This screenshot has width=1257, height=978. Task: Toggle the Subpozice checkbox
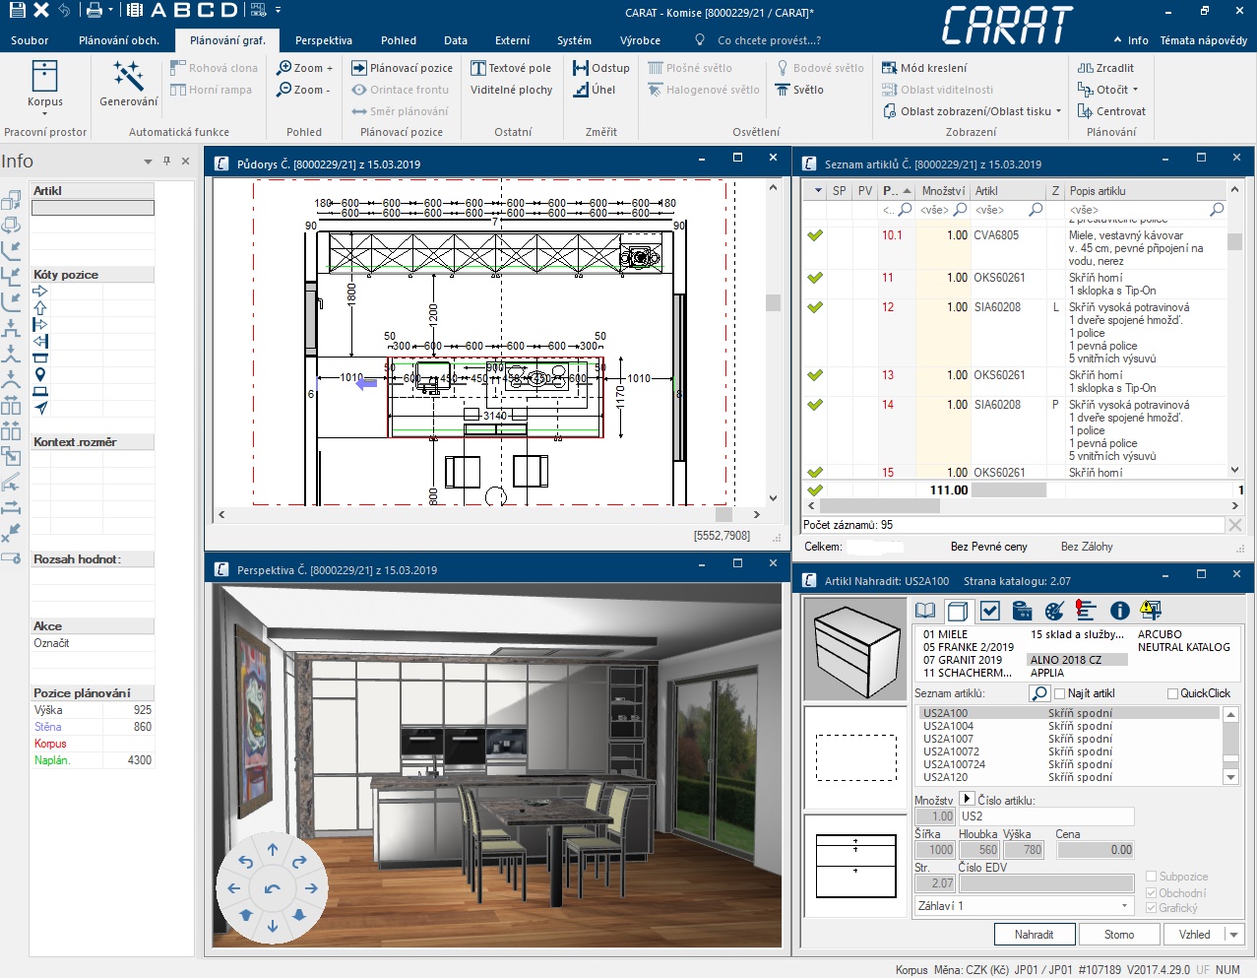point(1152,877)
